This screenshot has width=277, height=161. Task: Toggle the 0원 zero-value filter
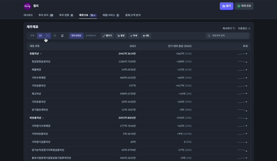tap(146, 36)
